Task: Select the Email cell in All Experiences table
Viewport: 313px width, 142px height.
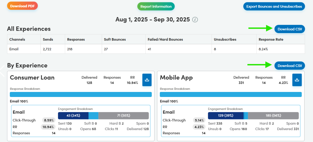Action: pyautogui.click(x=14, y=49)
